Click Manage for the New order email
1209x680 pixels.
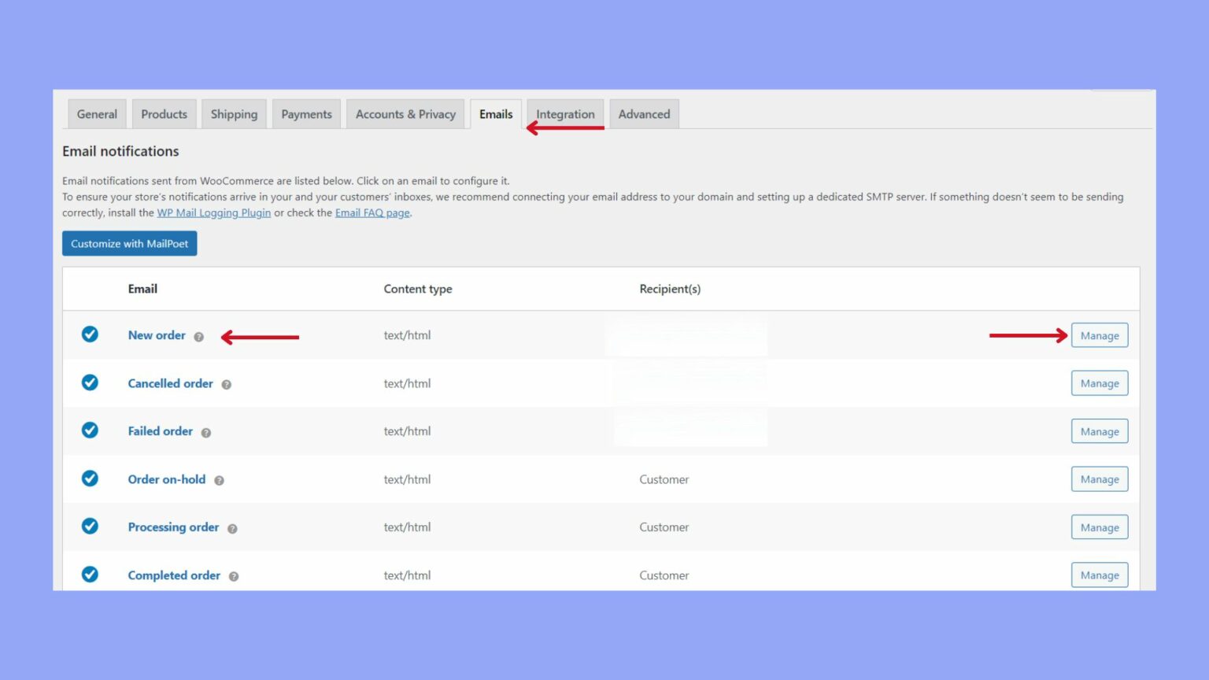[x=1099, y=334]
